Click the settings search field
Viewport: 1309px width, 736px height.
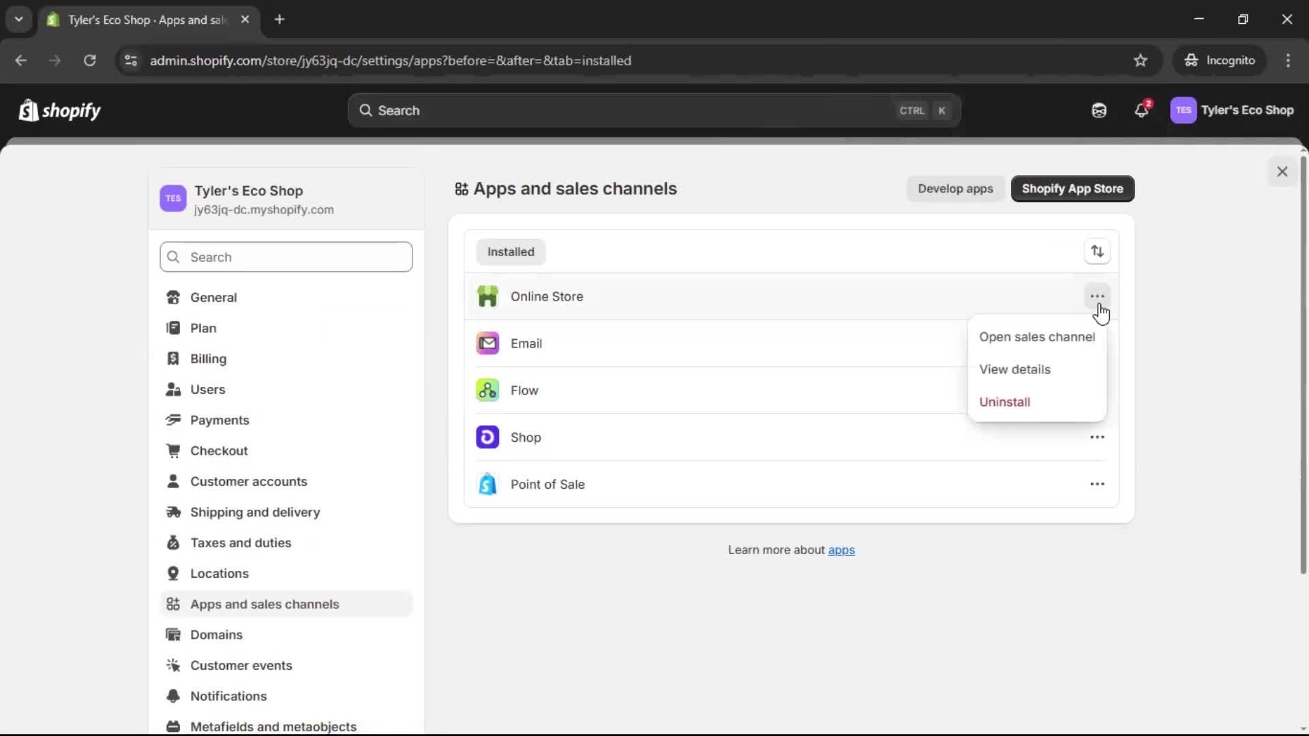pyautogui.click(x=286, y=257)
